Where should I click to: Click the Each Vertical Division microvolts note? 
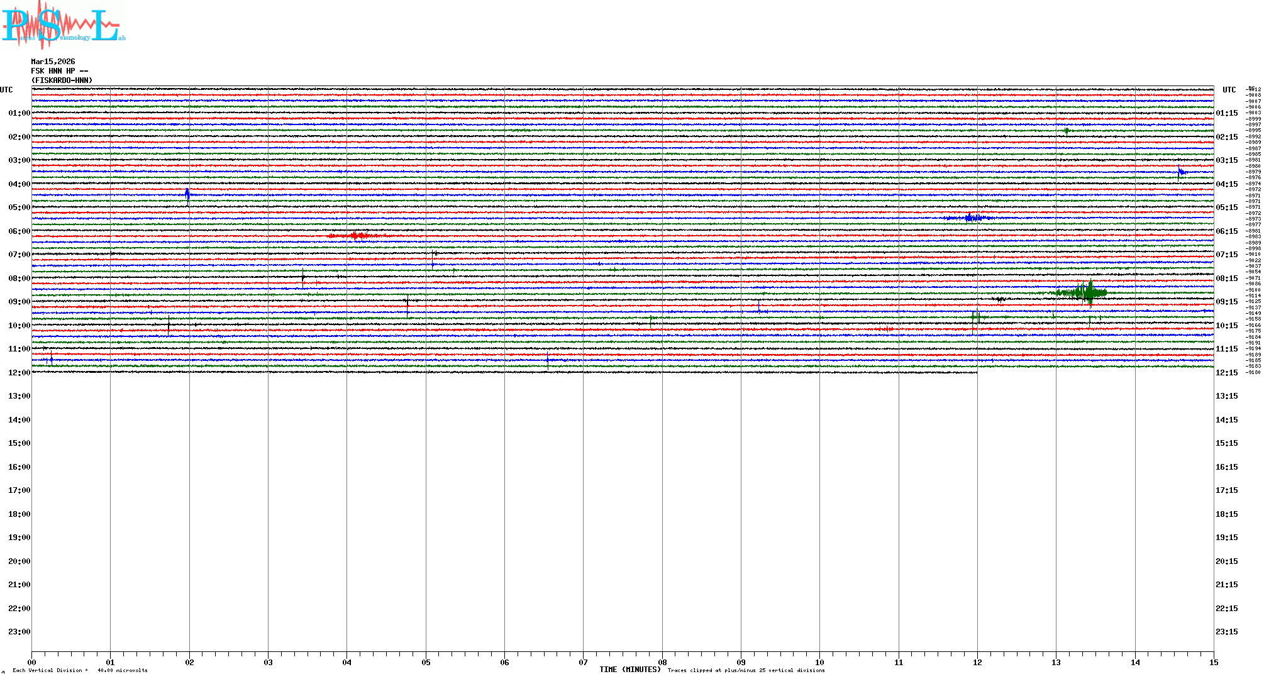pyautogui.click(x=80, y=670)
